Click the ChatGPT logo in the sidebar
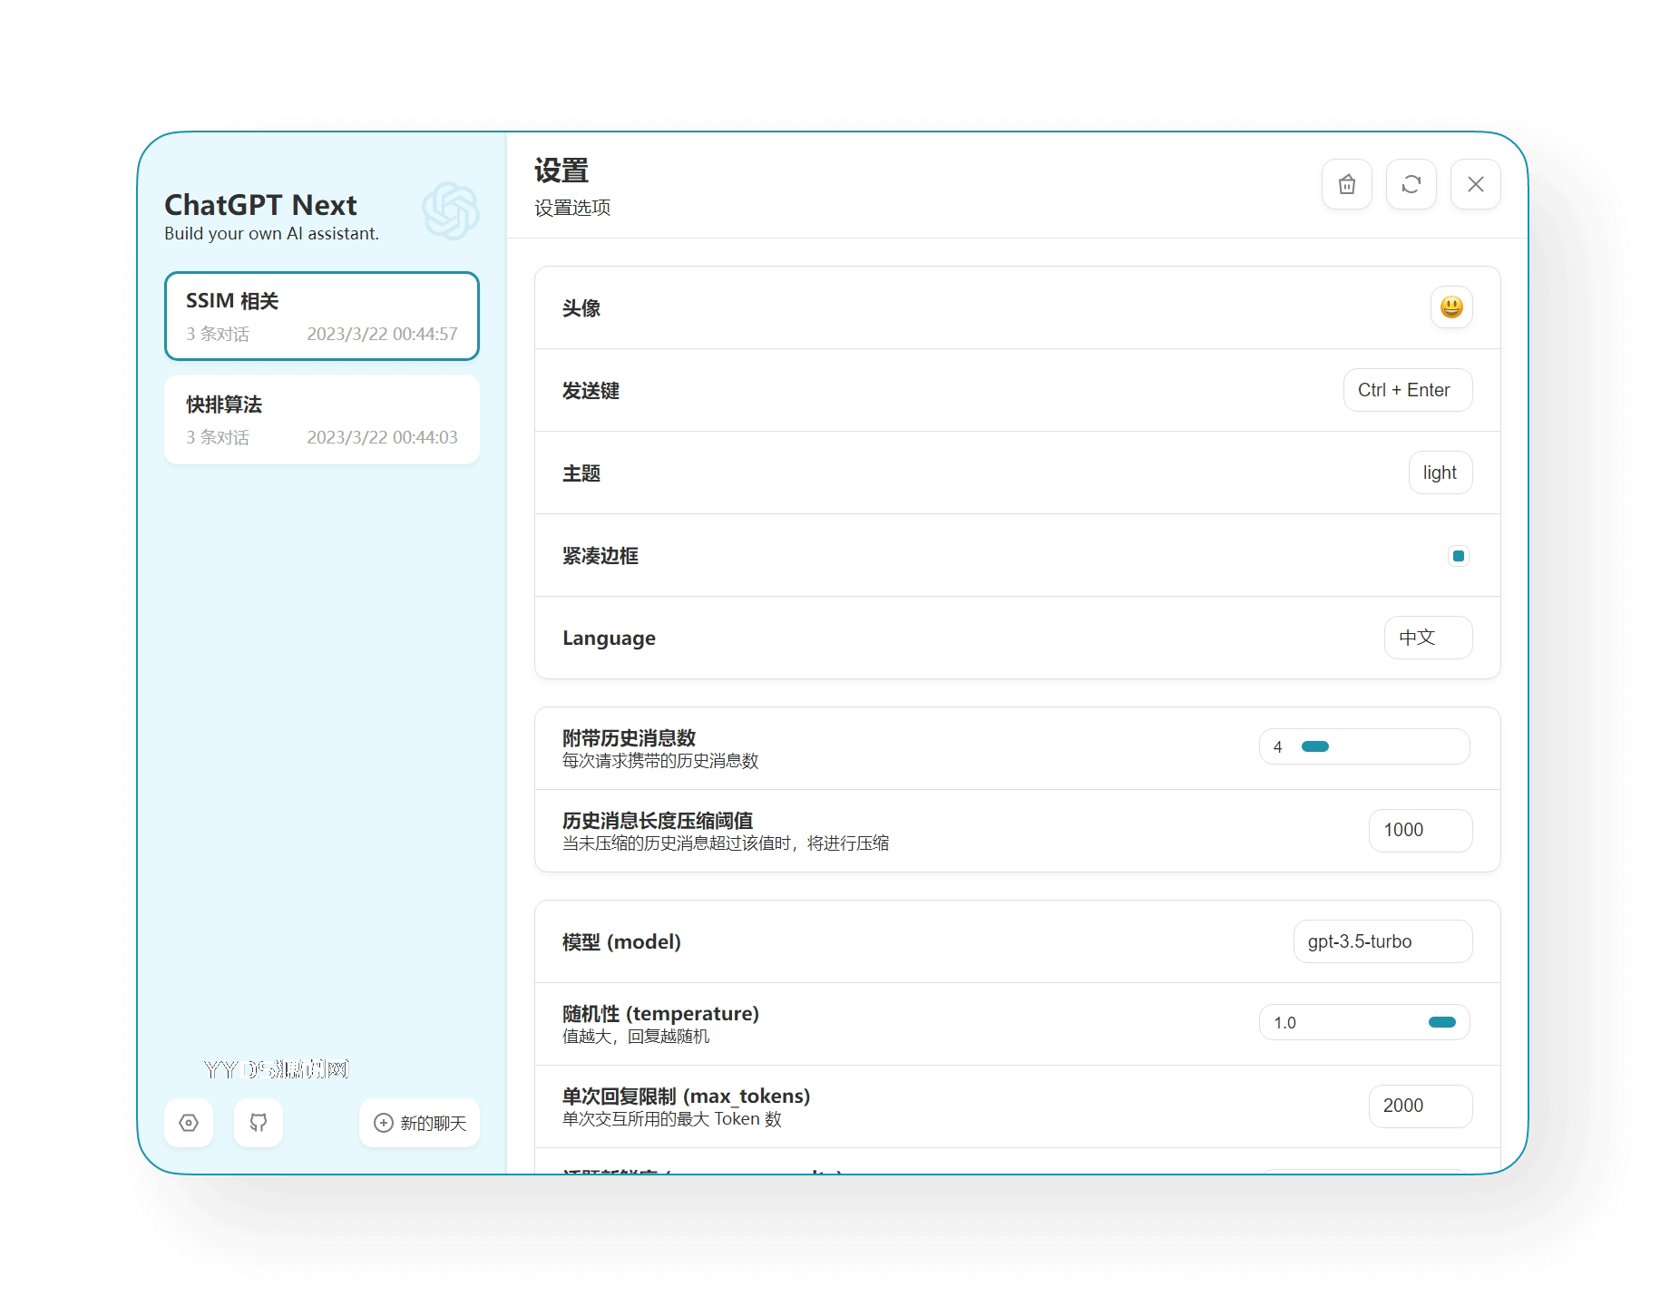Screen dimensions: 1660x1306 tap(451, 210)
